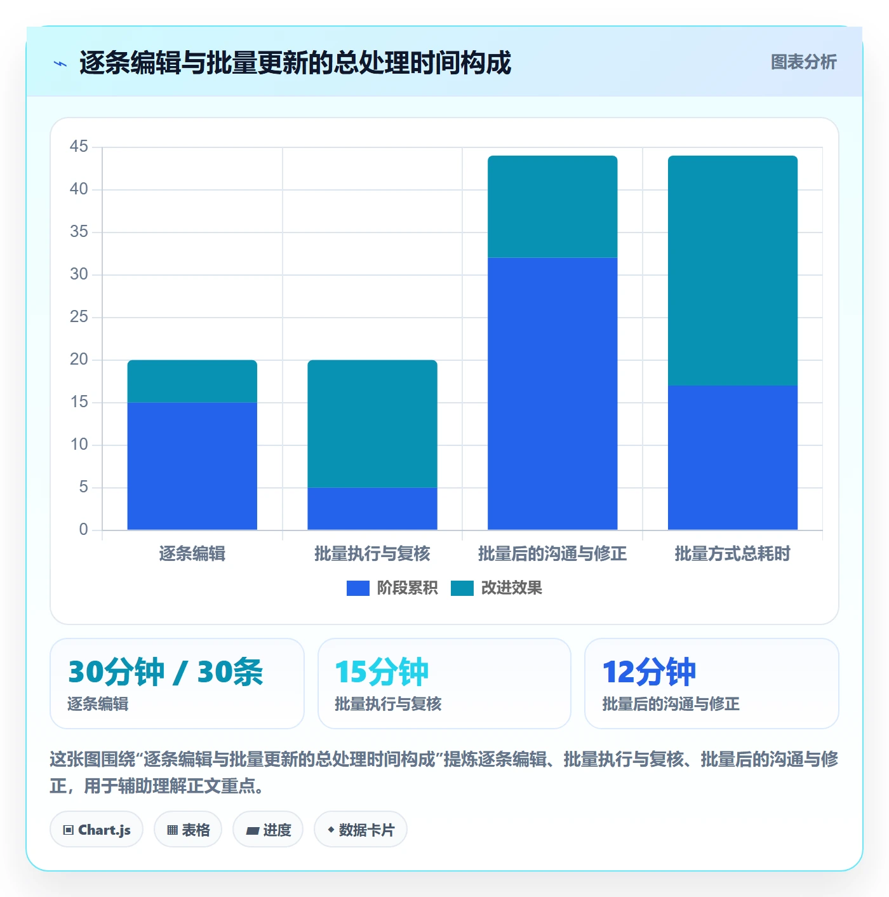
Task: Click the y-axis value 45
Action: [79, 147]
